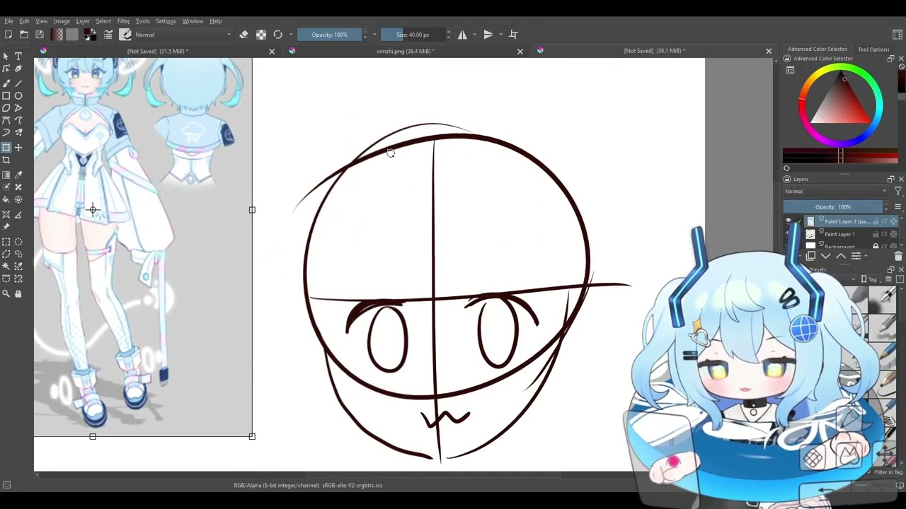Select the Transform tool in toolbox
906x509 pixels.
6,147
